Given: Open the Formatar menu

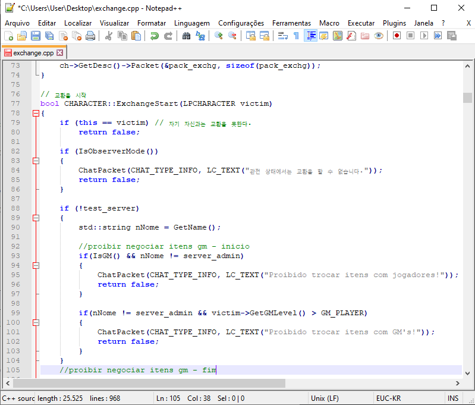Looking at the screenshot, I should click(152, 23).
